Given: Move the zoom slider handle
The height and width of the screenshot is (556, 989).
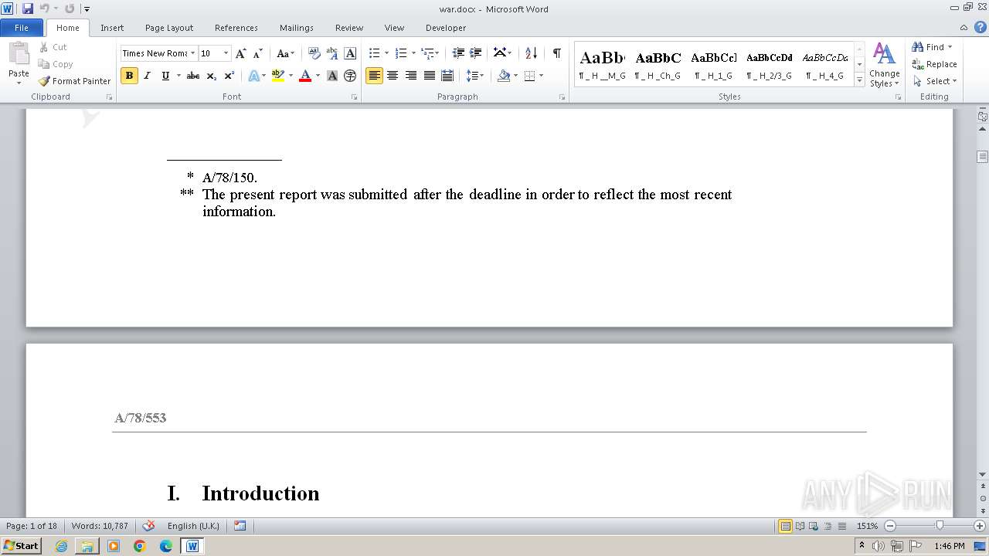Looking at the screenshot, I should 940,526.
